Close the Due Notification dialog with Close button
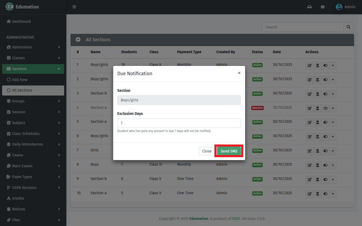This screenshot has width=362, height=226. 207,151
